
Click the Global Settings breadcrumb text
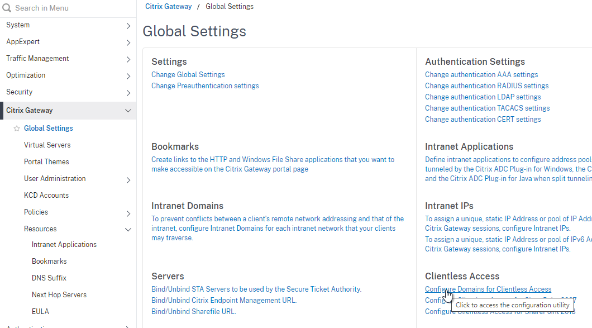(230, 6)
